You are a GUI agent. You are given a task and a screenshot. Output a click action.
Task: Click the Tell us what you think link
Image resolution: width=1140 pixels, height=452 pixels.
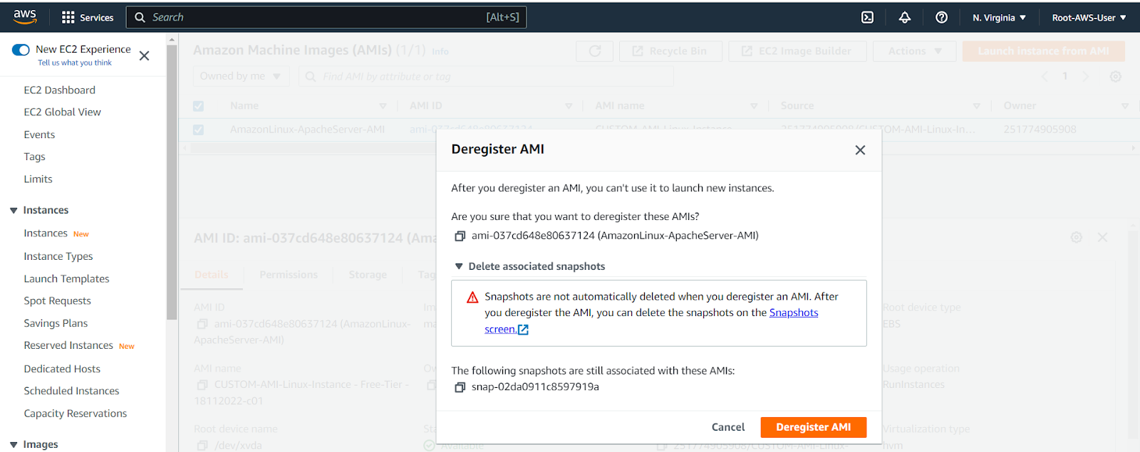pos(75,63)
